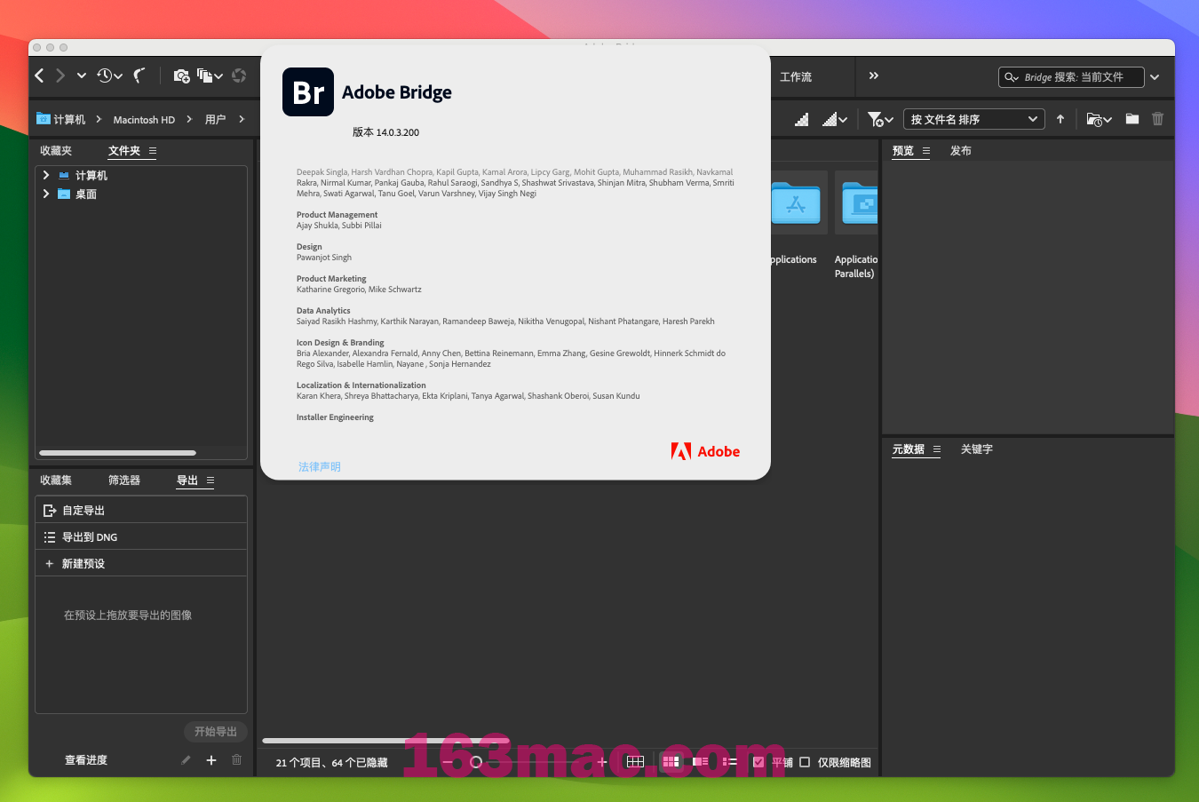The height and width of the screenshot is (802, 1199).
Task: Open the 文件夹 panel menu
Action: (153, 151)
